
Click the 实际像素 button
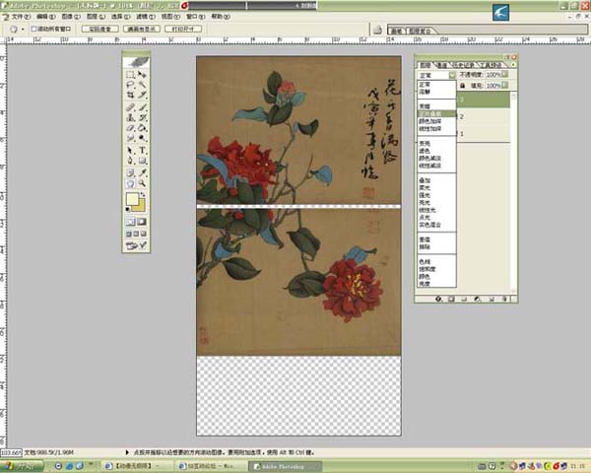(x=99, y=29)
